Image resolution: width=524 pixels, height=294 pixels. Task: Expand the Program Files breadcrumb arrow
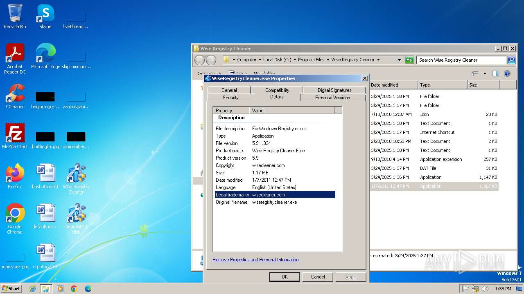(x=328, y=60)
